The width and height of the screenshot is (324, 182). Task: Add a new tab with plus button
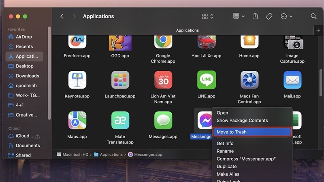(x=318, y=30)
